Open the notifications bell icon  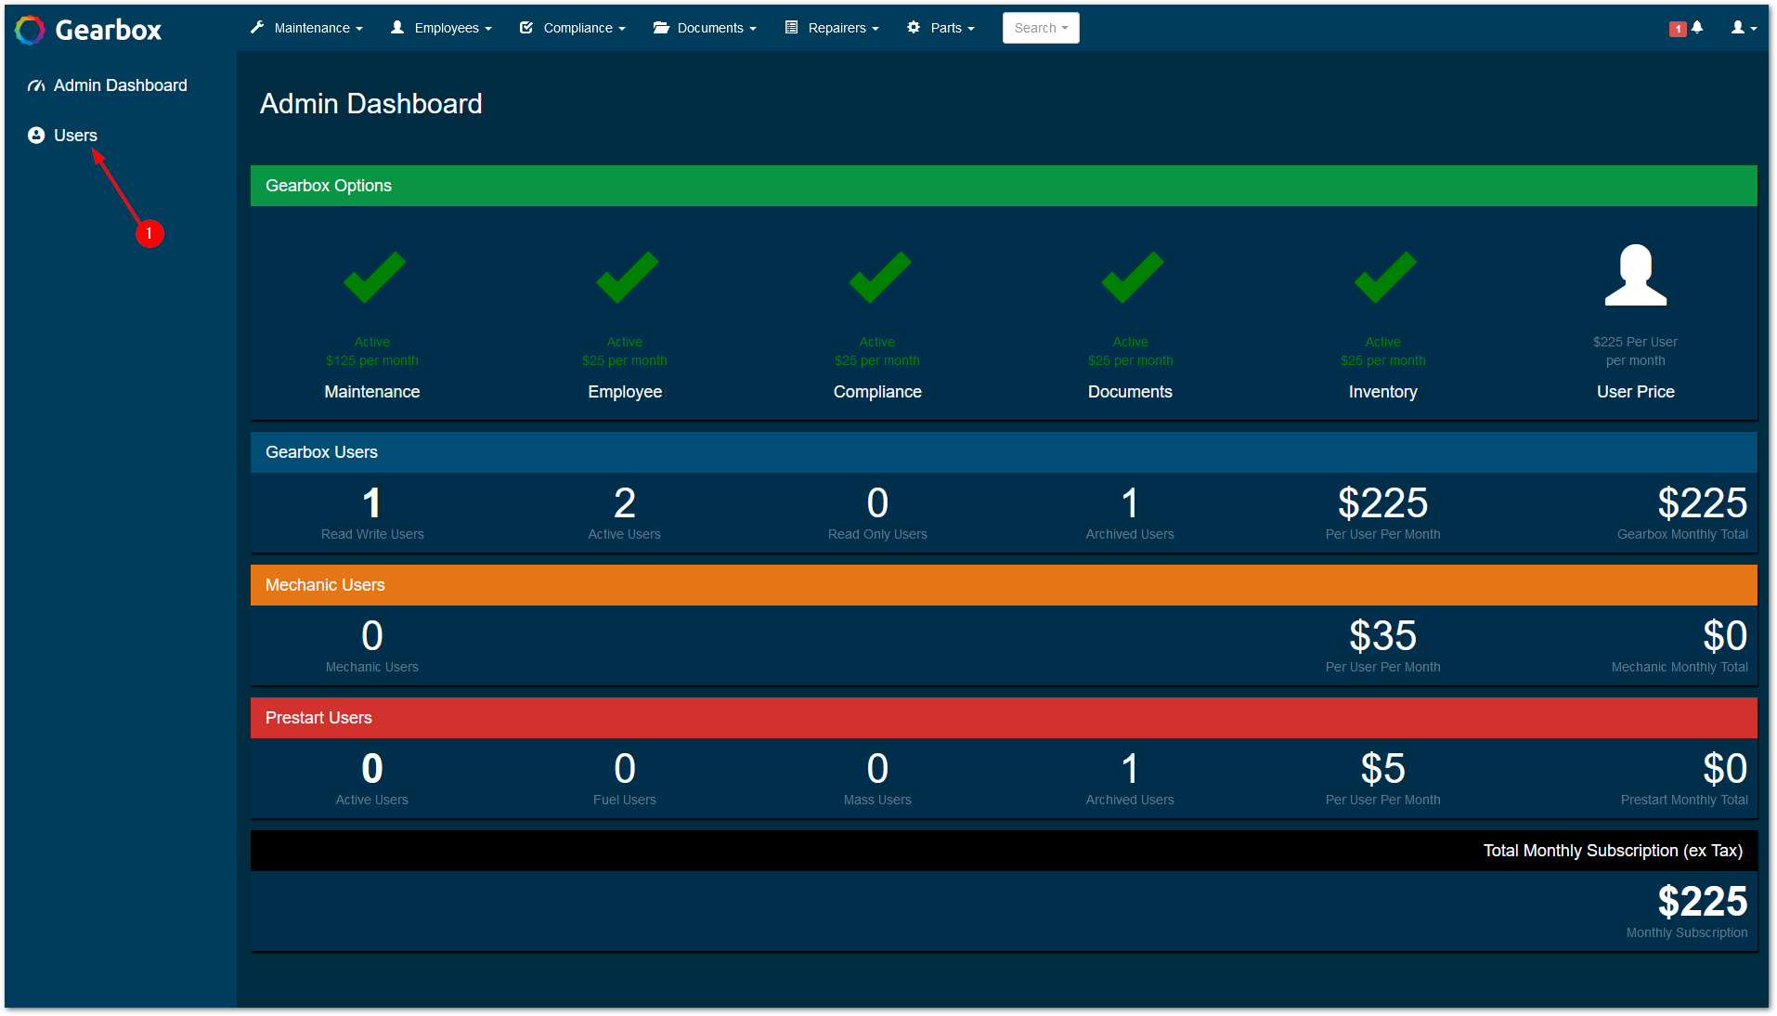coord(1696,28)
